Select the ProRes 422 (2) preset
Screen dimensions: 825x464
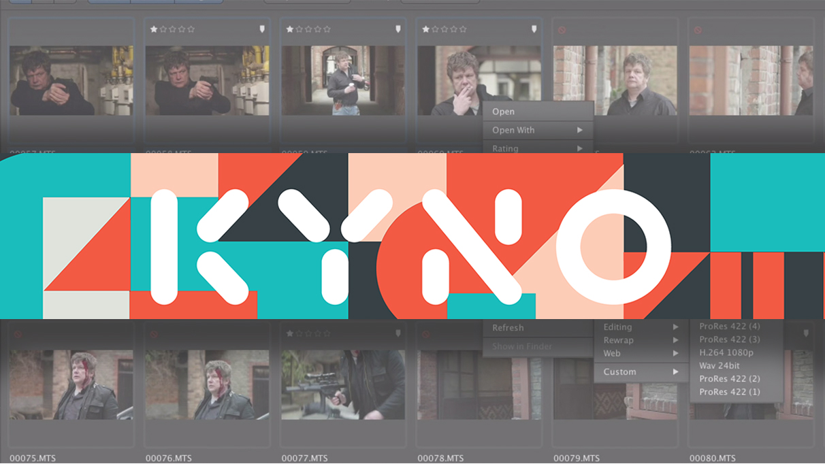730,378
